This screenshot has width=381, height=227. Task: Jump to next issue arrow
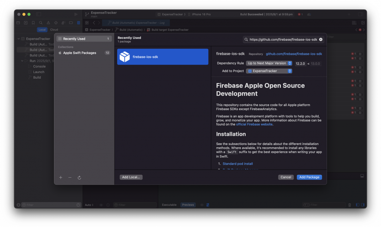click(364, 30)
